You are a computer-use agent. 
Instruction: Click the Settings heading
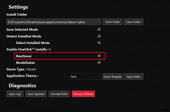click(18, 7)
